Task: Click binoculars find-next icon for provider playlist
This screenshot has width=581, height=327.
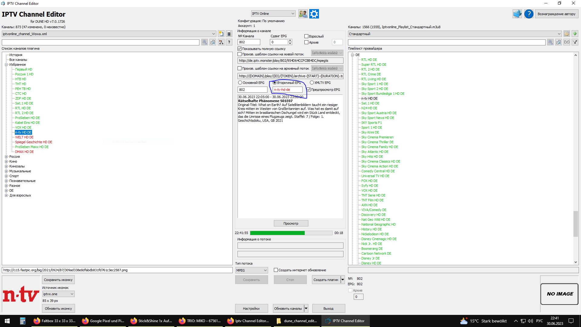Action: point(550,42)
